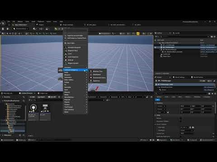Expand the Artificial Intelligence submenu
Image resolution: width=217 pixels, height=162 pixels.
[75, 70]
